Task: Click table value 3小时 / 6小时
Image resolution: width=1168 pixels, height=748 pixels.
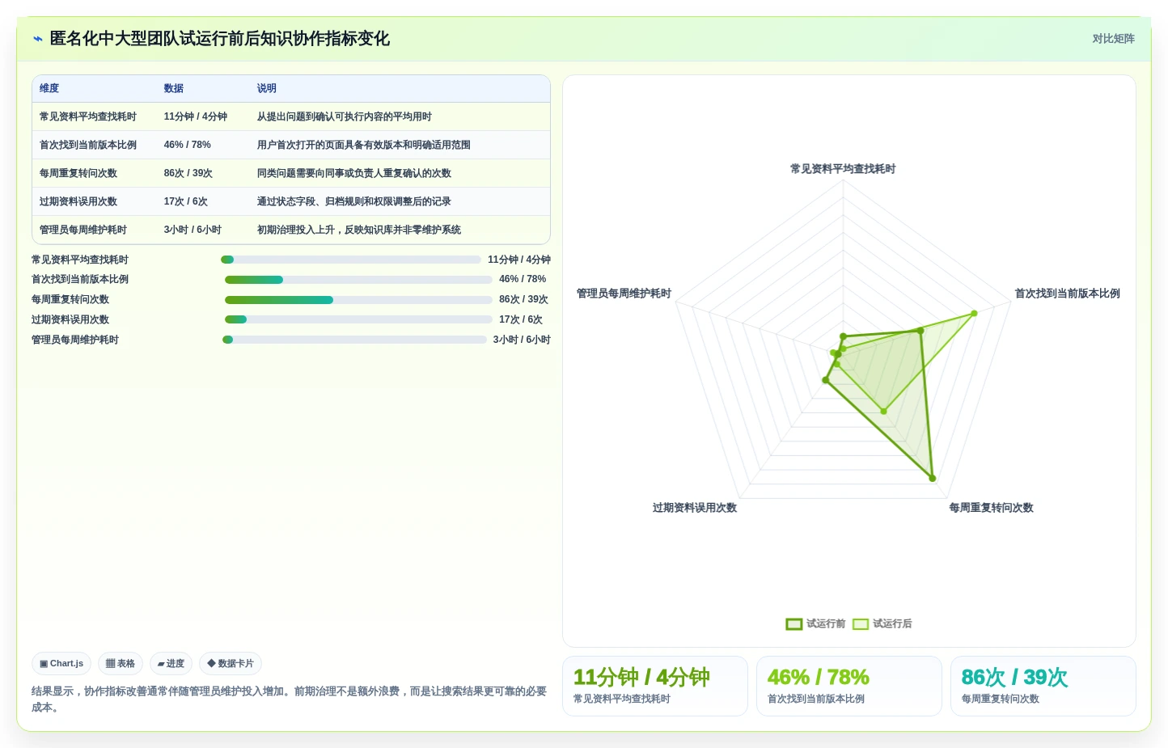Action: pos(193,230)
